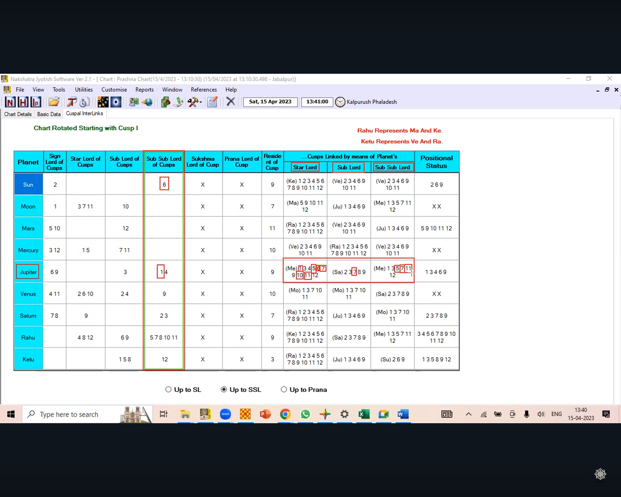Viewport: 621px width, 497px height.
Task: Click the globe icon in toolbar
Action: click(147, 102)
